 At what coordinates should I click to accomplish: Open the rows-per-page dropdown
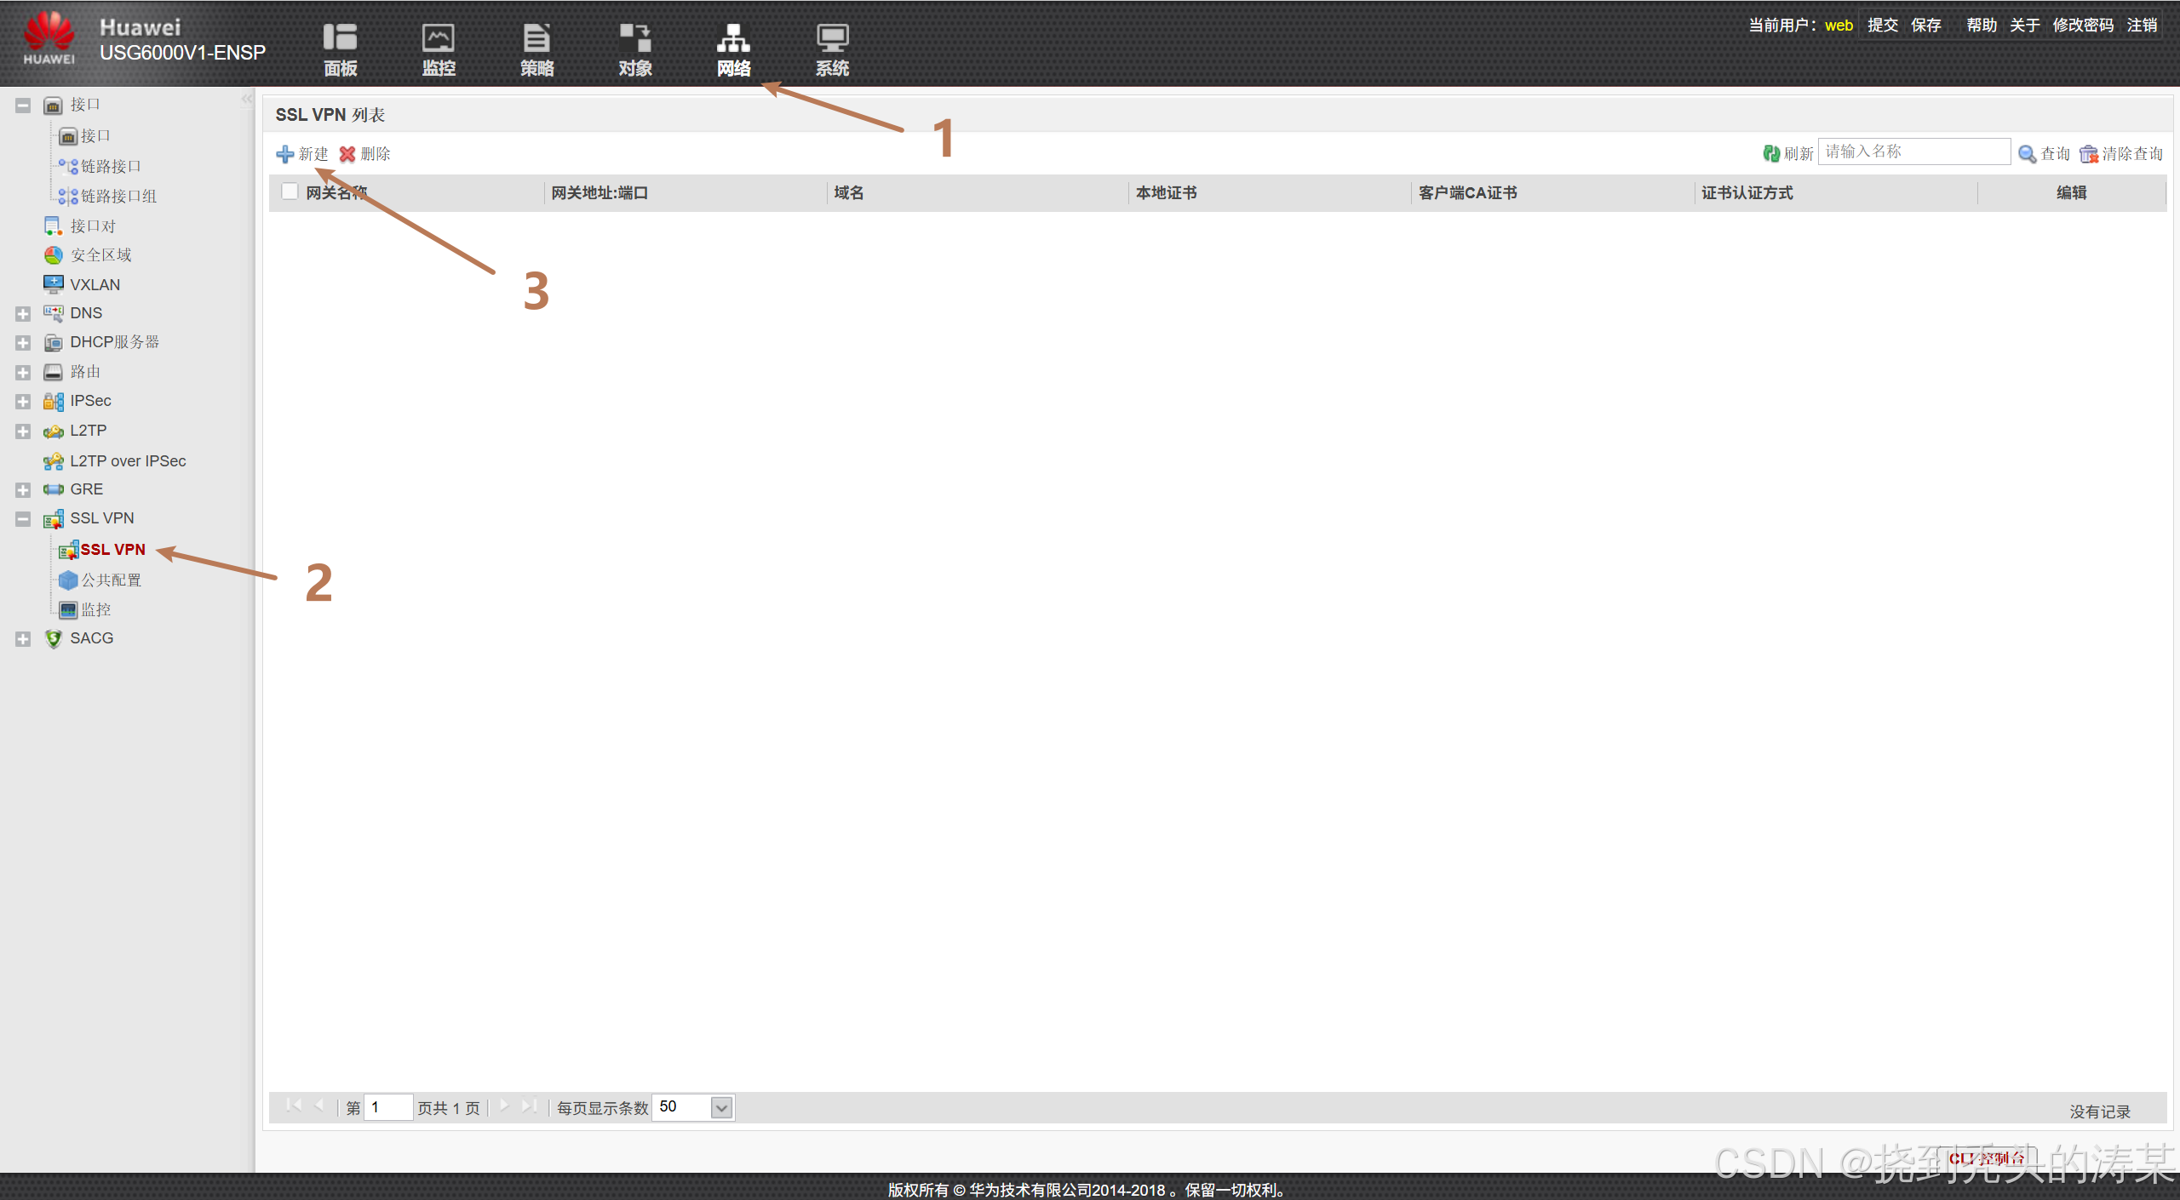pos(721,1108)
